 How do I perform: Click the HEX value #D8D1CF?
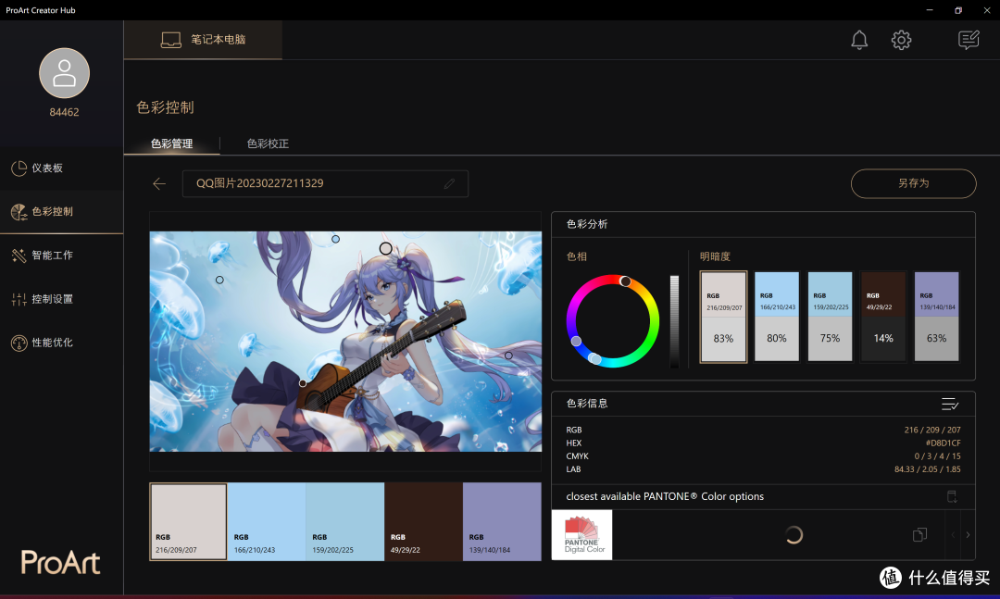[x=943, y=443]
